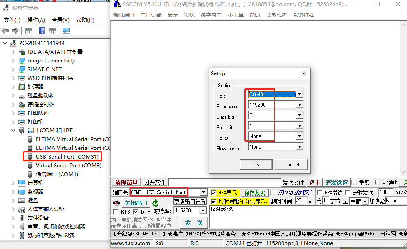
Task: Open the Baud rate dropdown in Setup
Action: pos(299,105)
